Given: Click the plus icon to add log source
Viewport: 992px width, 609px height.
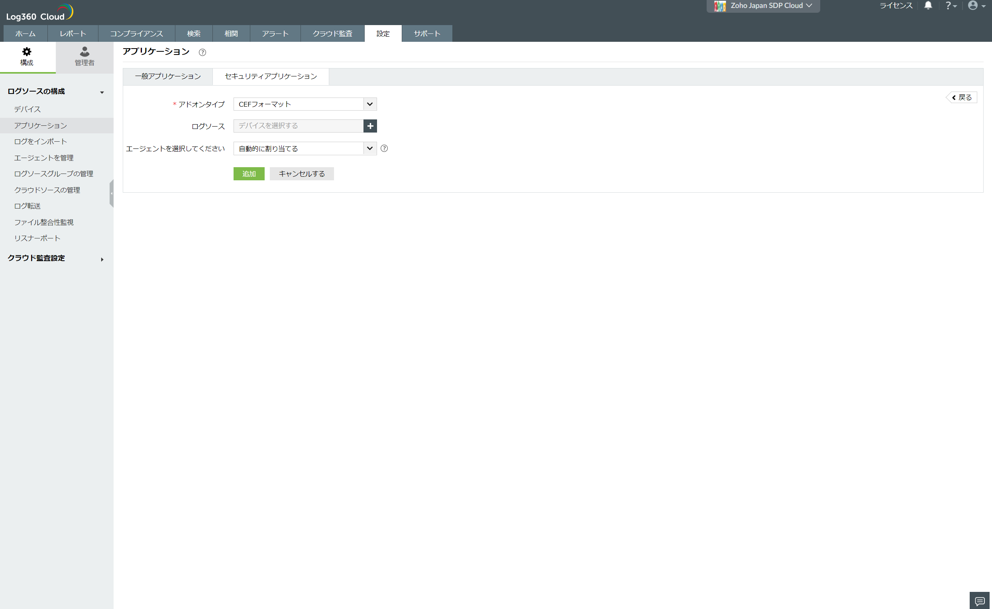Looking at the screenshot, I should pos(370,126).
